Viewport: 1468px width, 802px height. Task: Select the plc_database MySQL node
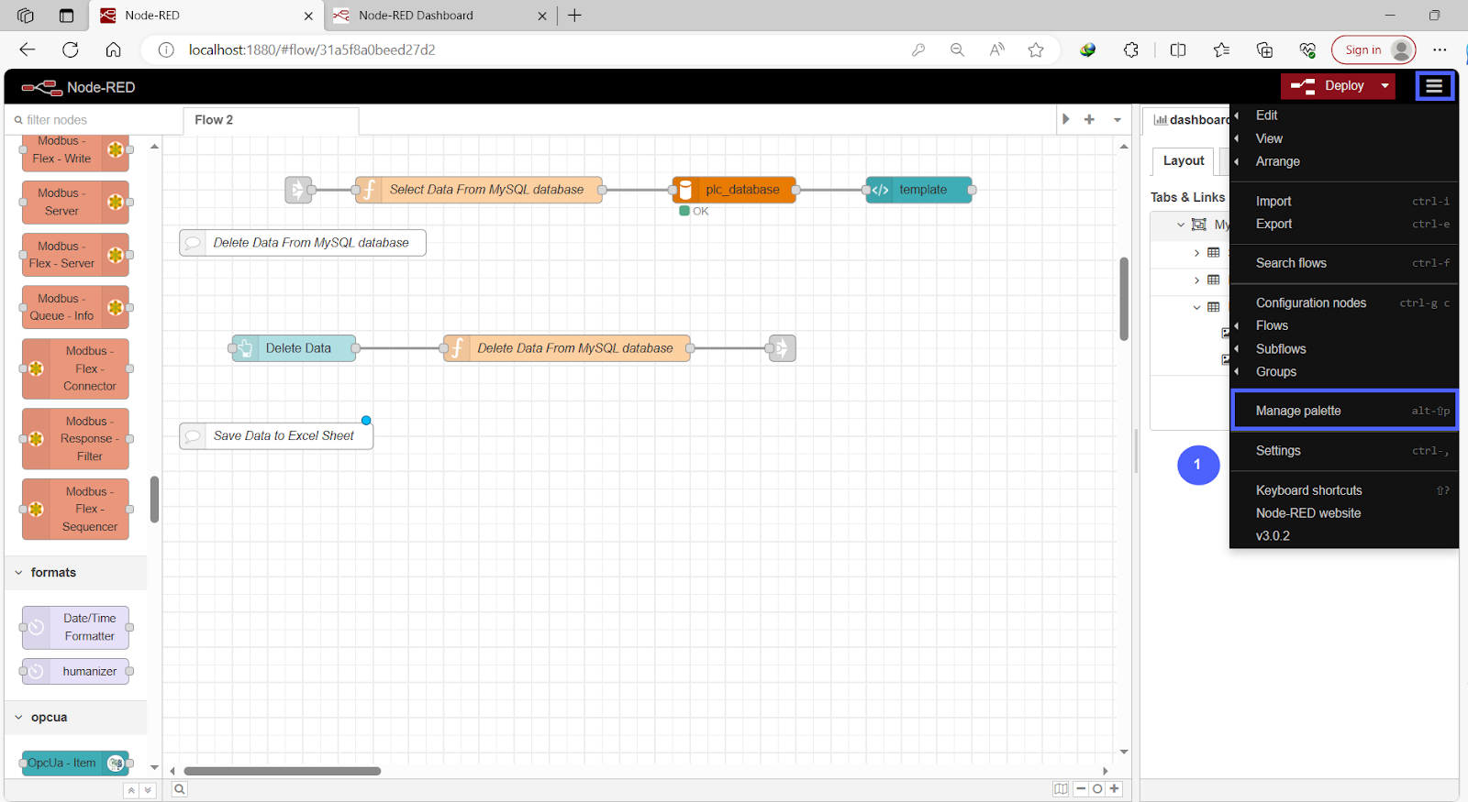coord(734,190)
